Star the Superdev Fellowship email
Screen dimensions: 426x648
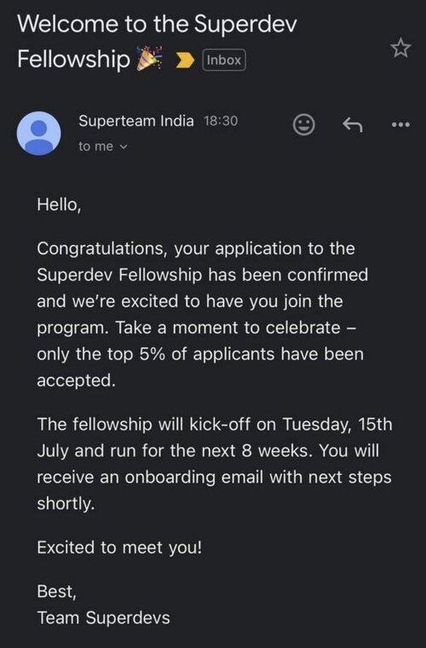click(x=400, y=48)
